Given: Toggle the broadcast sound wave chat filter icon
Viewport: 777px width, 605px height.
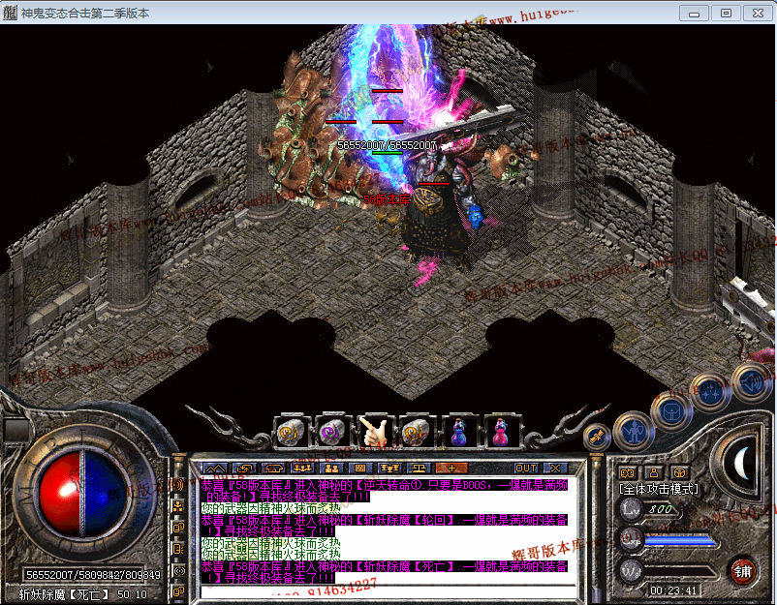Looking at the screenshot, I should [x=179, y=485].
